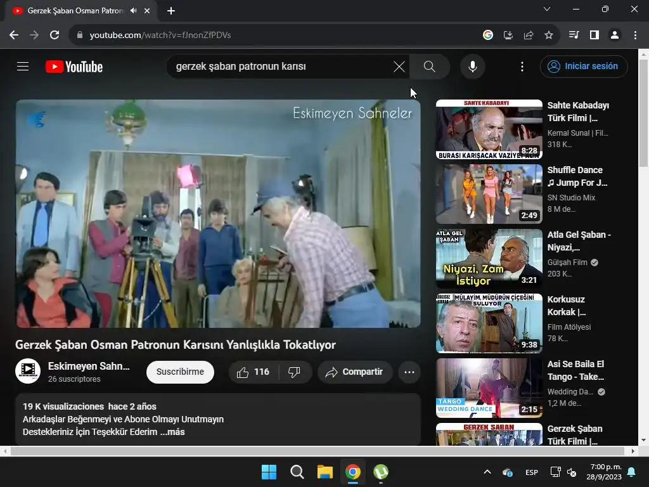Dislike the video with thumbs-down icon
649x487 pixels.
click(294, 372)
